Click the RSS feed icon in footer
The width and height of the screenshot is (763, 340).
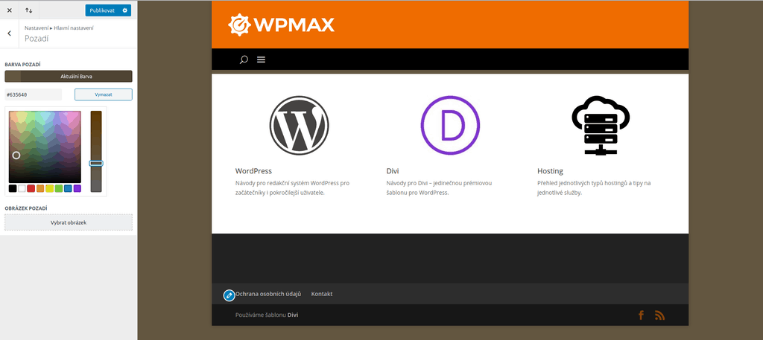click(x=660, y=315)
